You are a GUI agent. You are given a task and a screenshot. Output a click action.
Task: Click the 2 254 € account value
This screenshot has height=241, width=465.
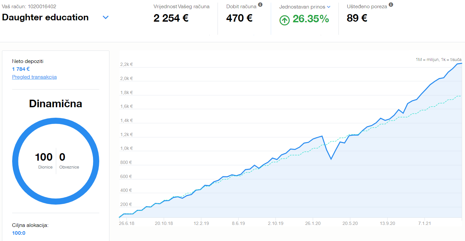171,18
